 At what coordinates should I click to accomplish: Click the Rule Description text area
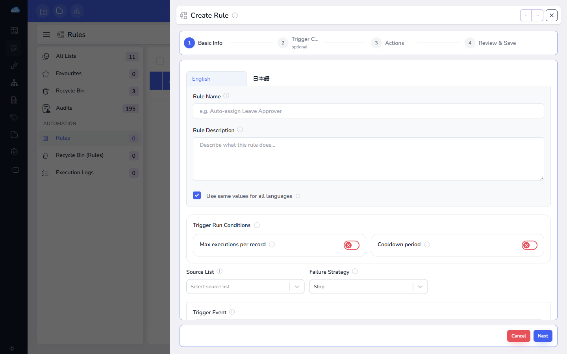click(x=369, y=159)
